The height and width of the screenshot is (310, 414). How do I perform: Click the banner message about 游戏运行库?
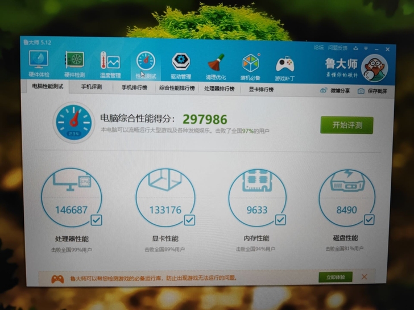[x=154, y=278]
